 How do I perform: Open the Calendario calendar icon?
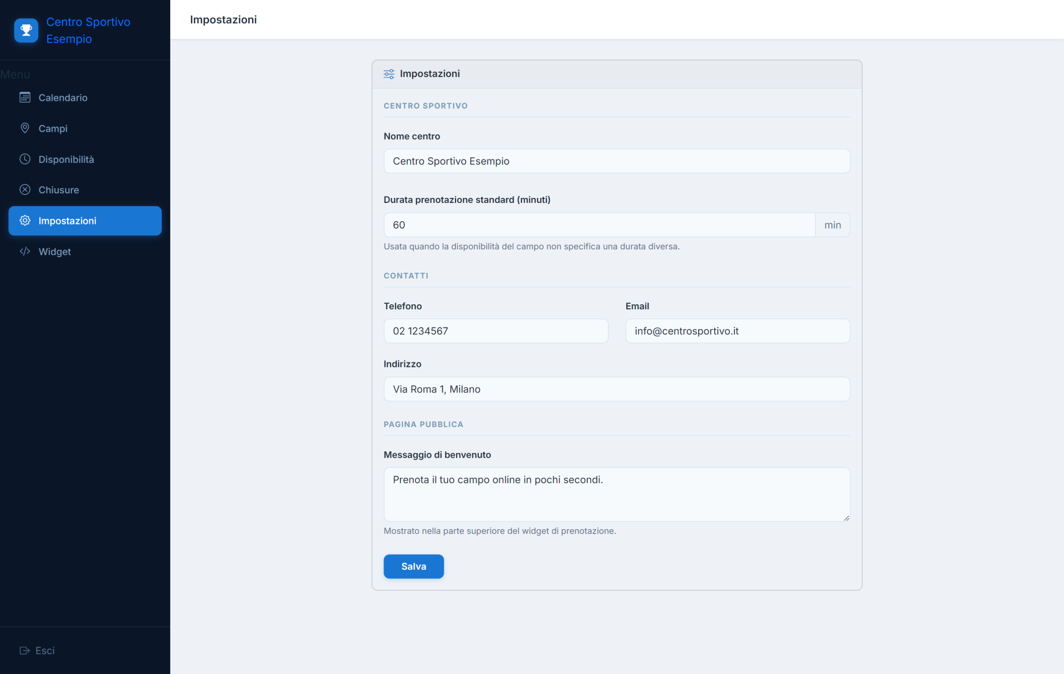click(25, 98)
